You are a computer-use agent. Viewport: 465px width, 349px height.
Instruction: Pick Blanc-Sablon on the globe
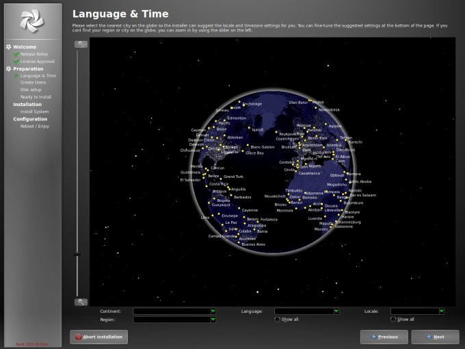coord(263,147)
